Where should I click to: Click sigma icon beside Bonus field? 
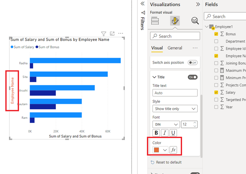[222, 34]
